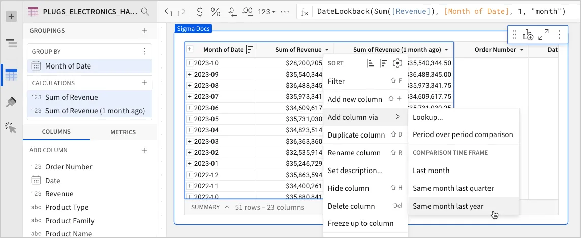Choose Set description menu item
The width and height of the screenshot is (581, 238).
[365, 171]
